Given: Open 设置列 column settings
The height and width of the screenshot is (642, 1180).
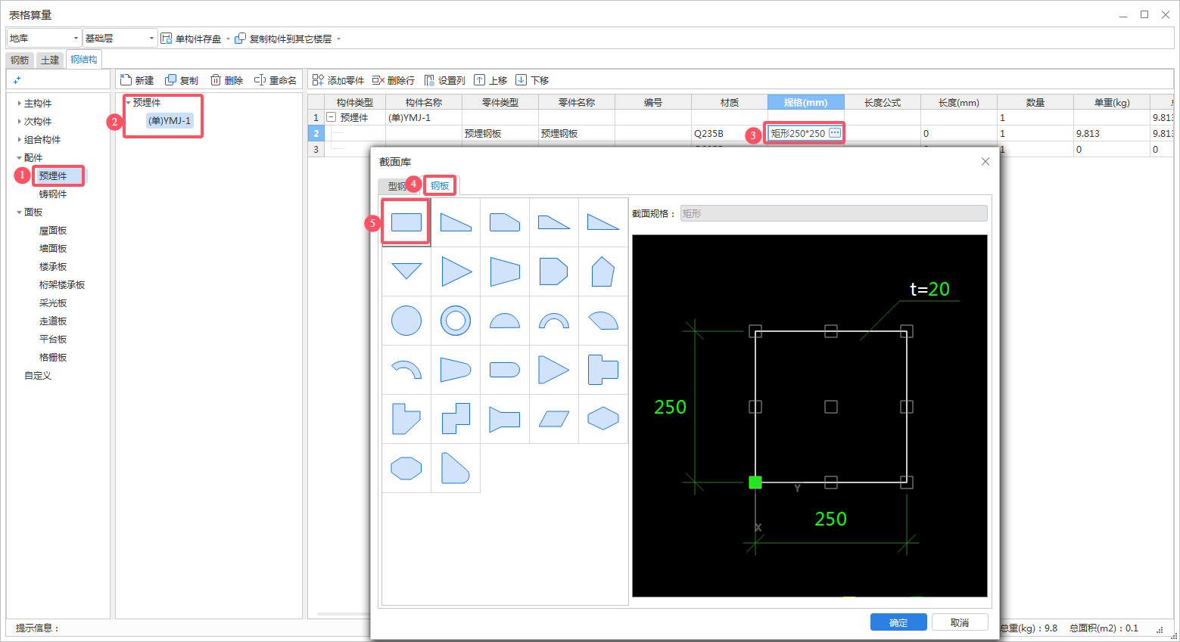Looking at the screenshot, I should click(x=445, y=80).
